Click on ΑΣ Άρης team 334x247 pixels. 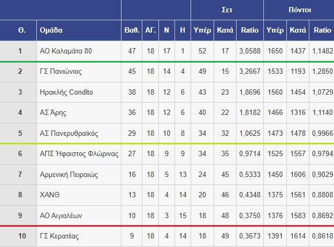(53, 113)
